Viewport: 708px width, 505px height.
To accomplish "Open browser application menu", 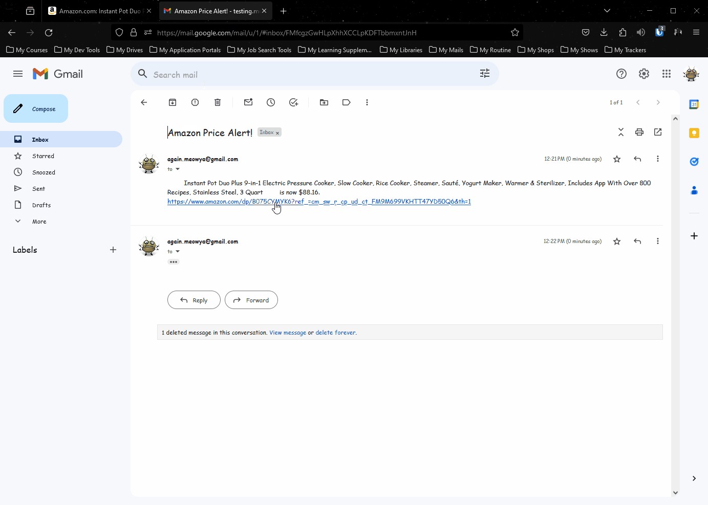I will 696,32.
